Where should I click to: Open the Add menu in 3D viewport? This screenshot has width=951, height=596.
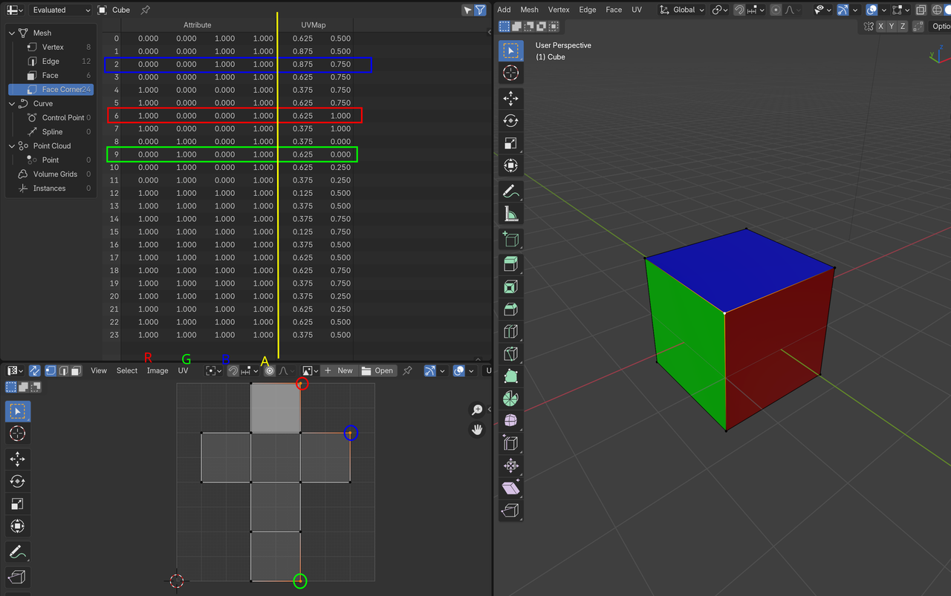(x=504, y=10)
